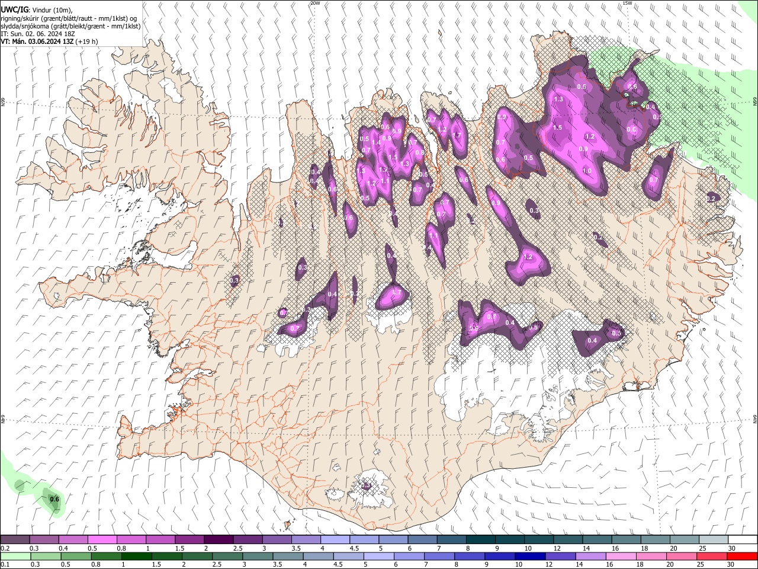Click the 4 light periwinkle snow legend swatch
758x569 pixels.
[335, 540]
